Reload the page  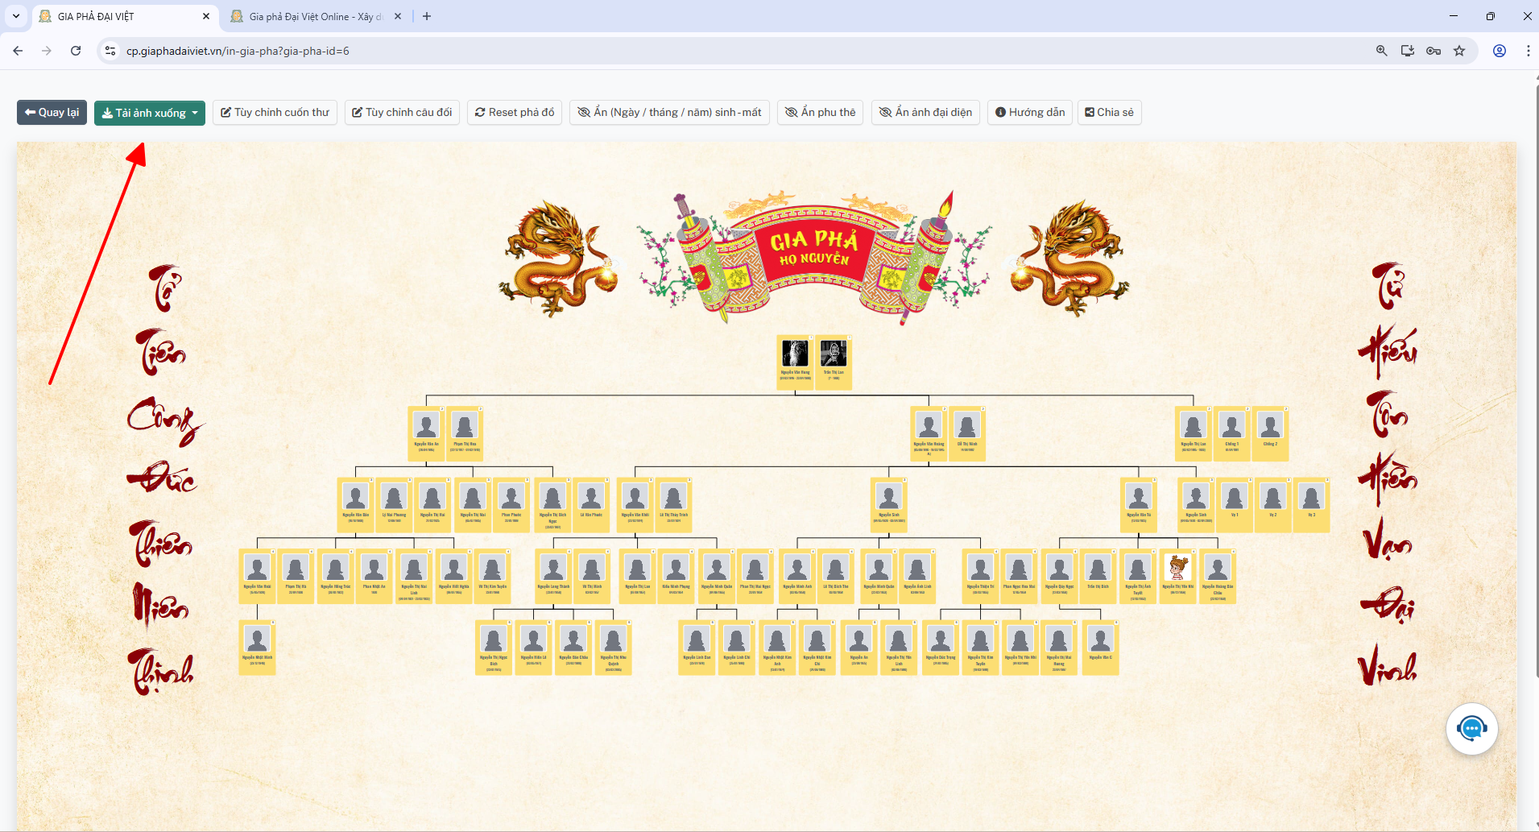click(76, 51)
